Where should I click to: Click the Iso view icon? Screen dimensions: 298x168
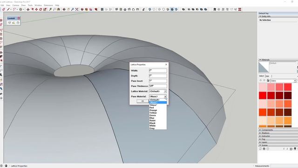pyautogui.click(x=116, y=9)
